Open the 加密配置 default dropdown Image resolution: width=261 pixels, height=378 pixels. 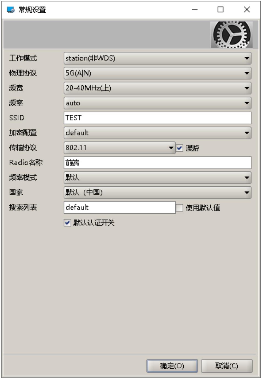coord(157,133)
